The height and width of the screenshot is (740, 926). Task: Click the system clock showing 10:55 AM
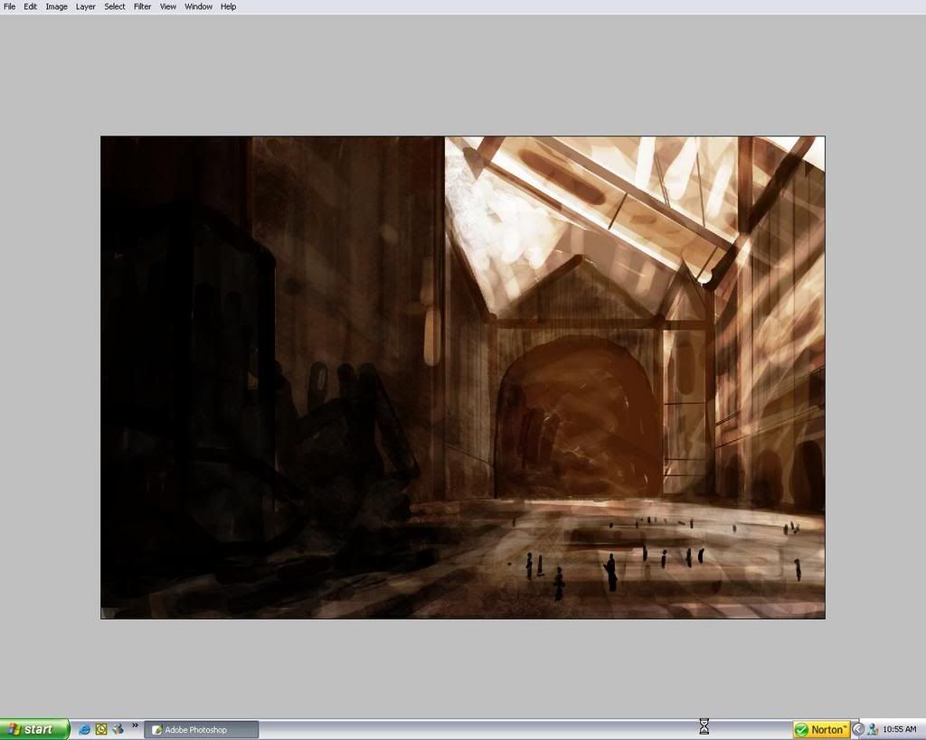tap(899, 729)
